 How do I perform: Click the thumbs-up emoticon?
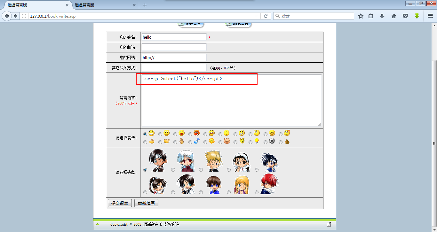pos(151,141)
